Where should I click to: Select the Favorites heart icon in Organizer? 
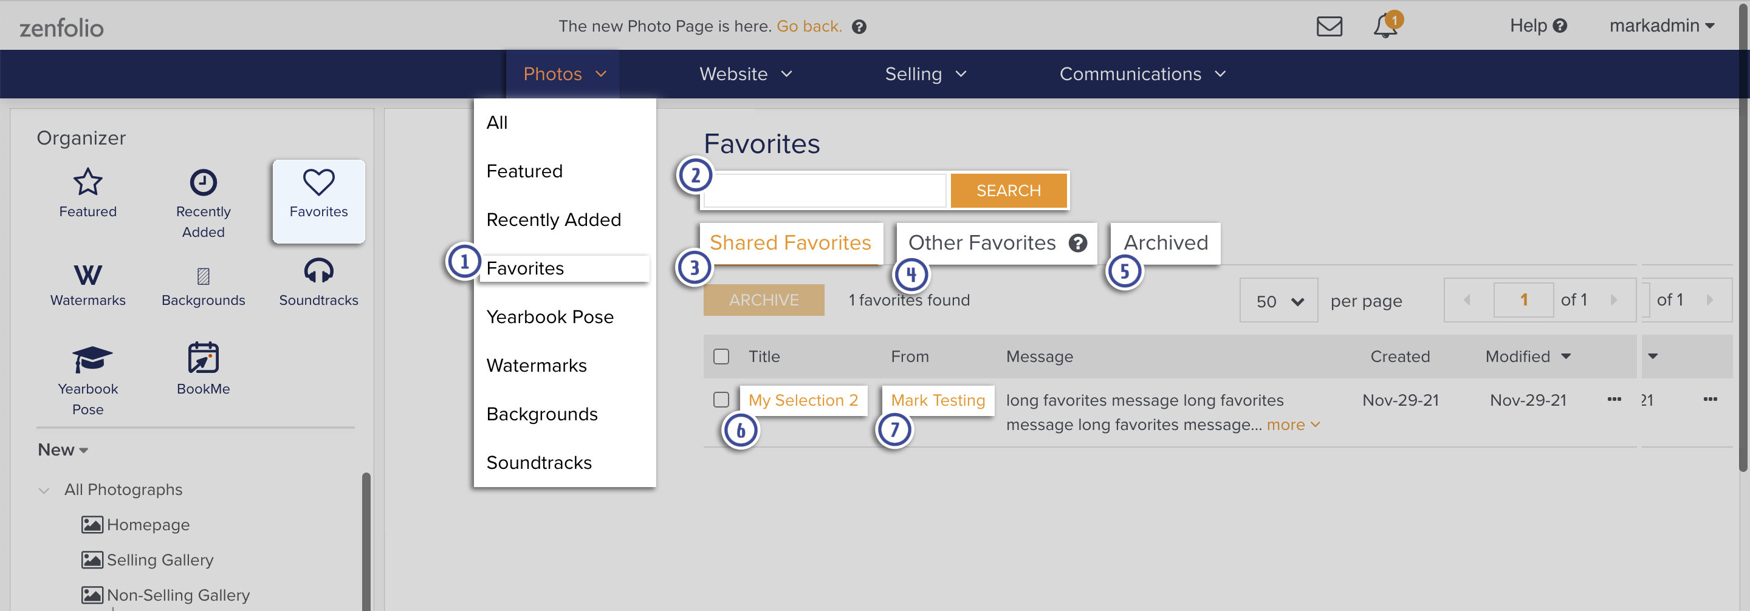318,182
